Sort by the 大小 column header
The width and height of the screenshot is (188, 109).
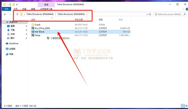[x=121, y=19]
